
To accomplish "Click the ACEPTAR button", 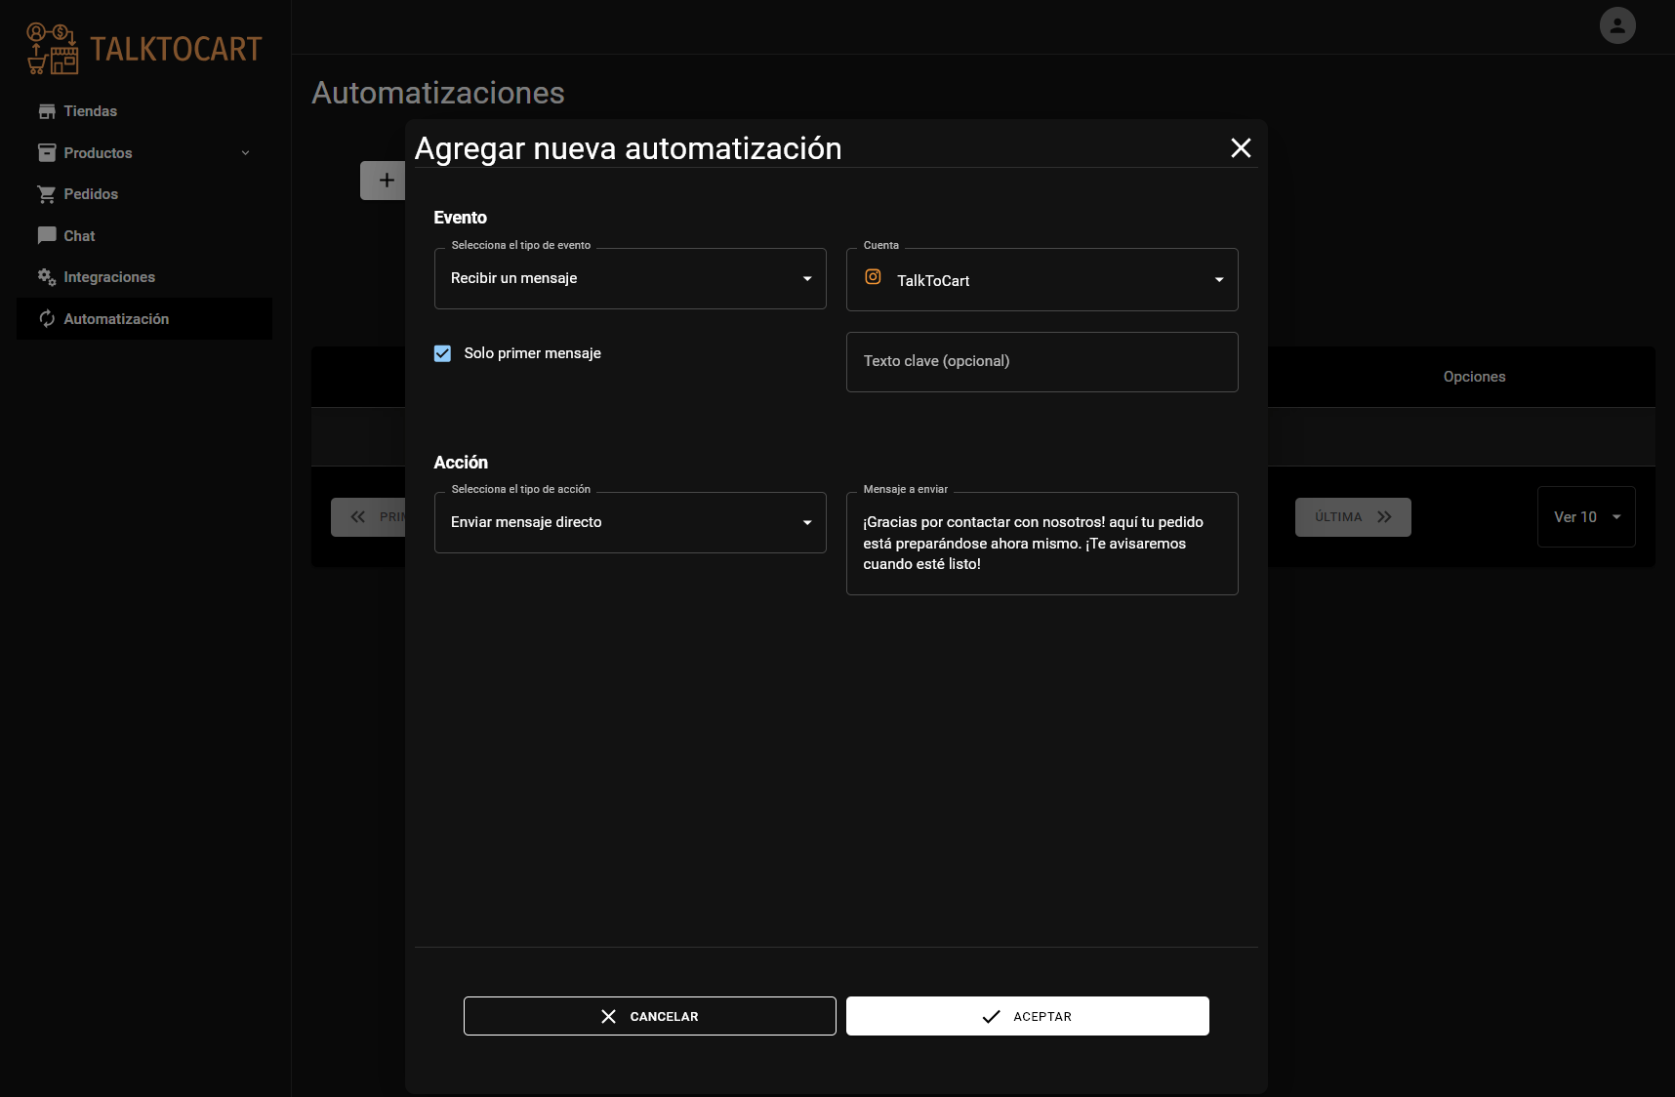I will point(1027,1016).
